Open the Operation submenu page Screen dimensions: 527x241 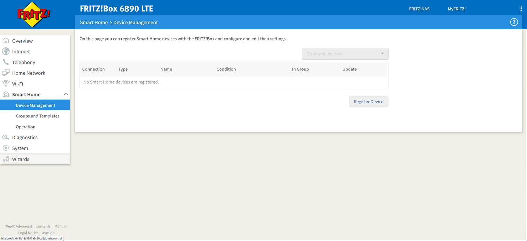click(x=25, y=127)
